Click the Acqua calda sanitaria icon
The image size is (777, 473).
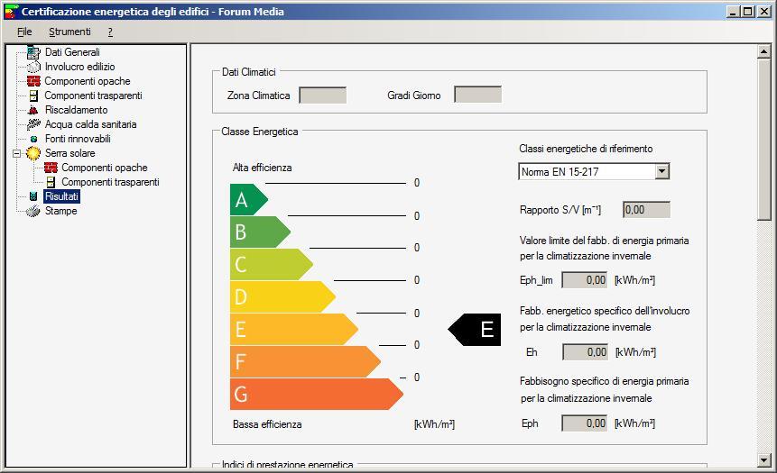34,124
